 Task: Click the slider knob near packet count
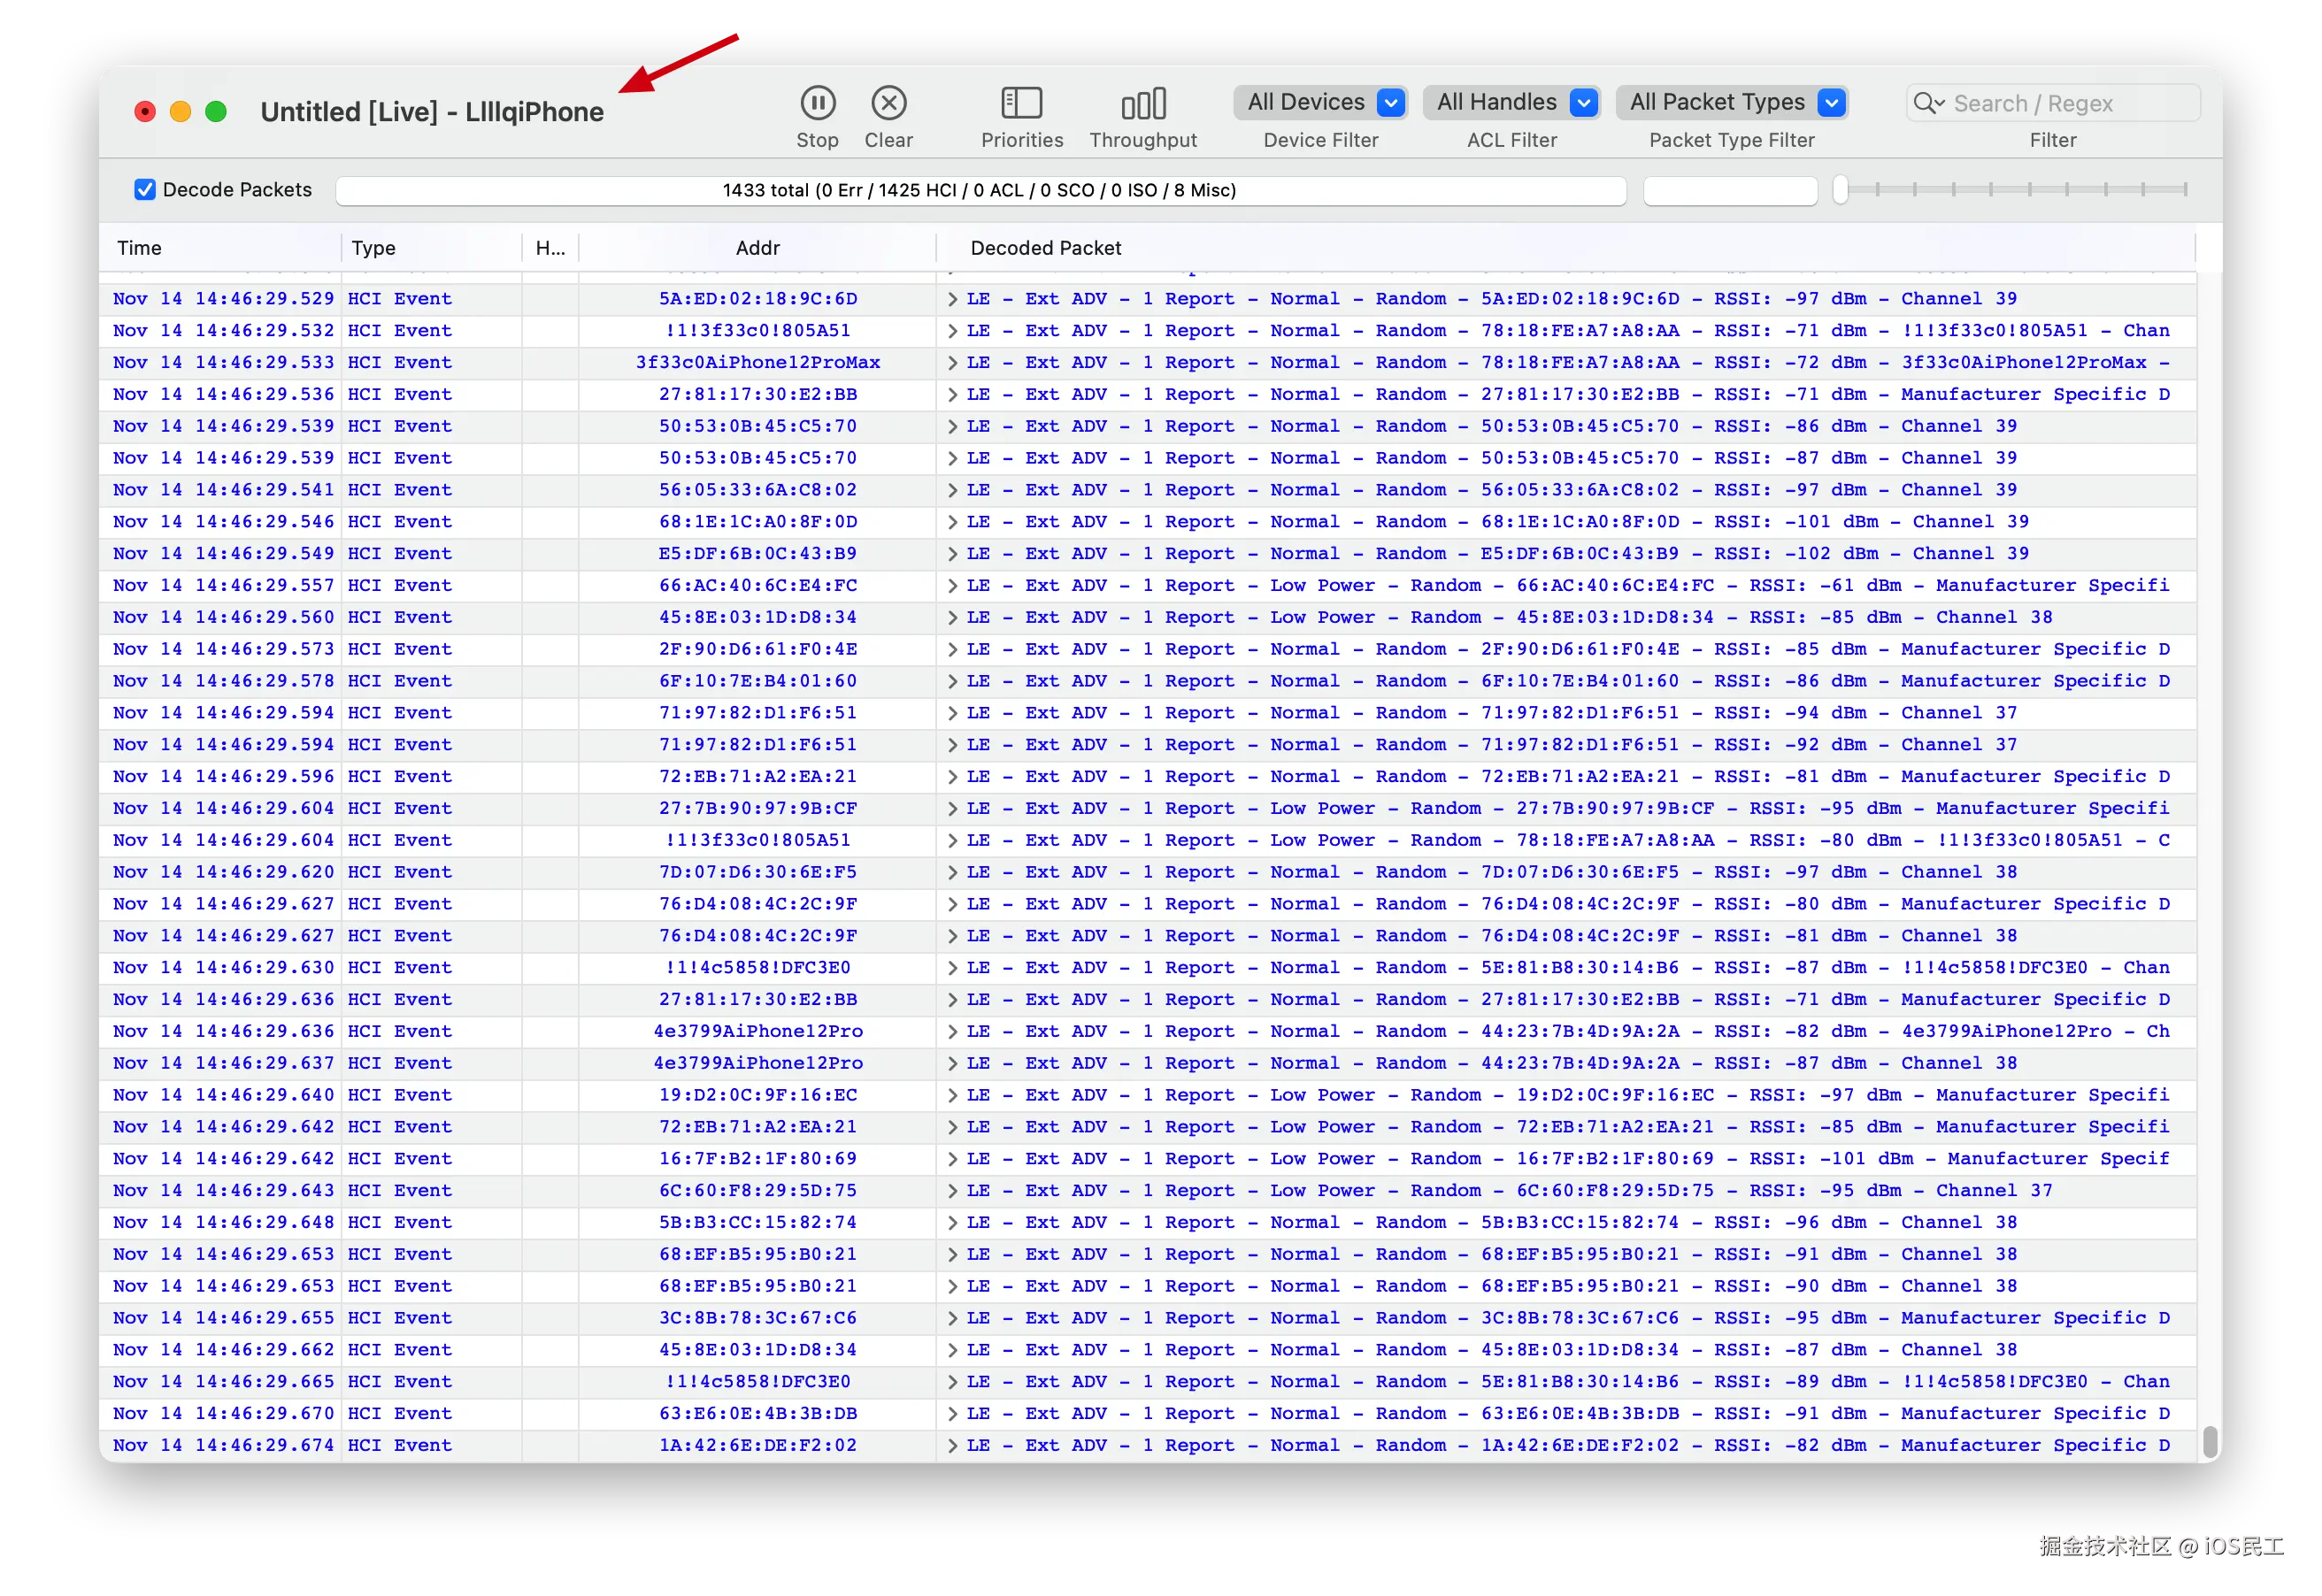point(1840,190)
